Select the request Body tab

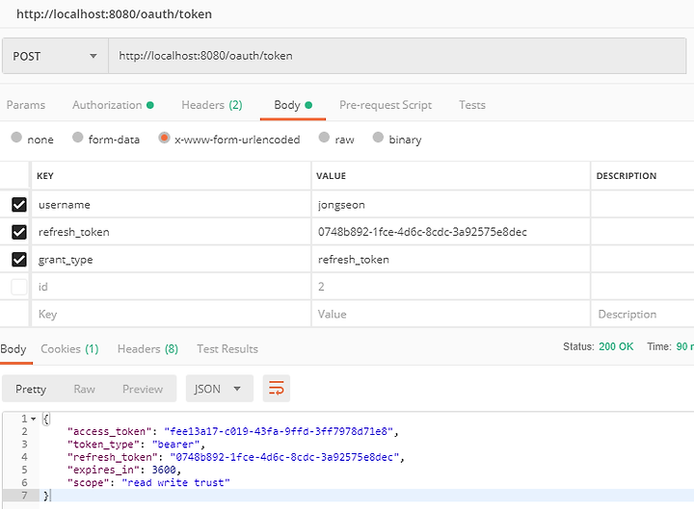click(293, 105)
